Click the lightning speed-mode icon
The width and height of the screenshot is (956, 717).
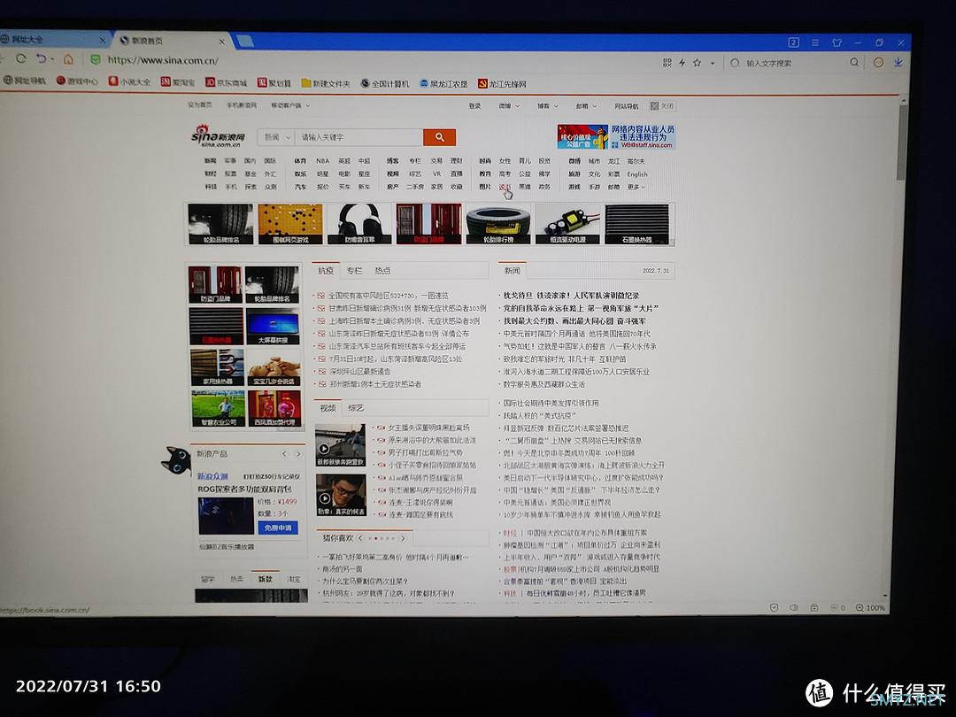(x=682, y=62)
